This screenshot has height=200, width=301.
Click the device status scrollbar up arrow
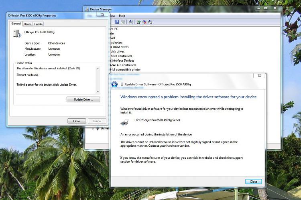click(x=98, y=69)
